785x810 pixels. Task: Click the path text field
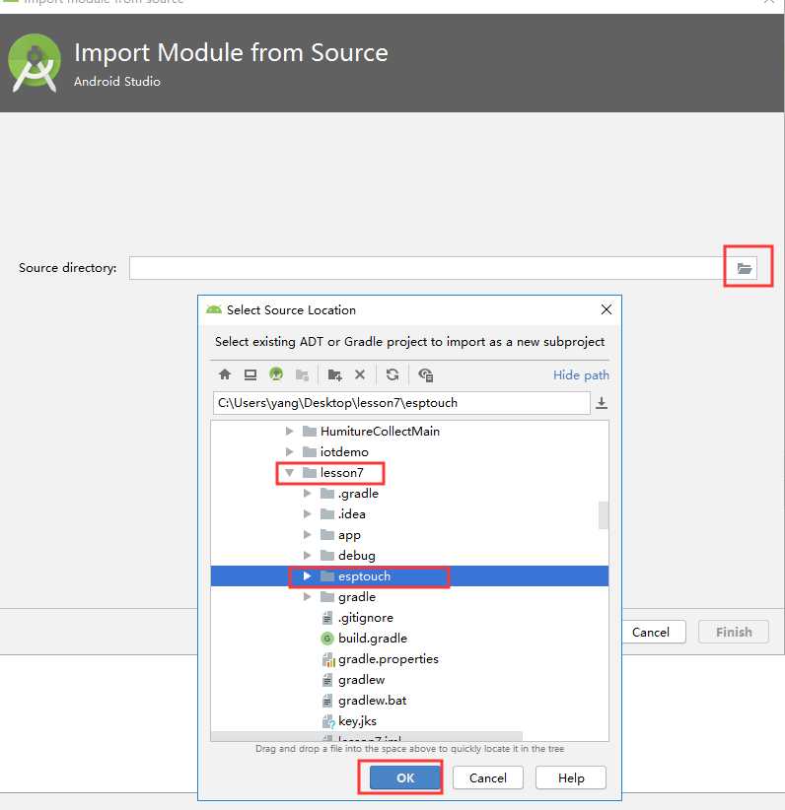(x=401, y=403)
